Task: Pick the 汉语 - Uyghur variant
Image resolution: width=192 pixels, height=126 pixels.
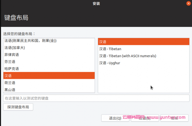Action: coord(109,63)
